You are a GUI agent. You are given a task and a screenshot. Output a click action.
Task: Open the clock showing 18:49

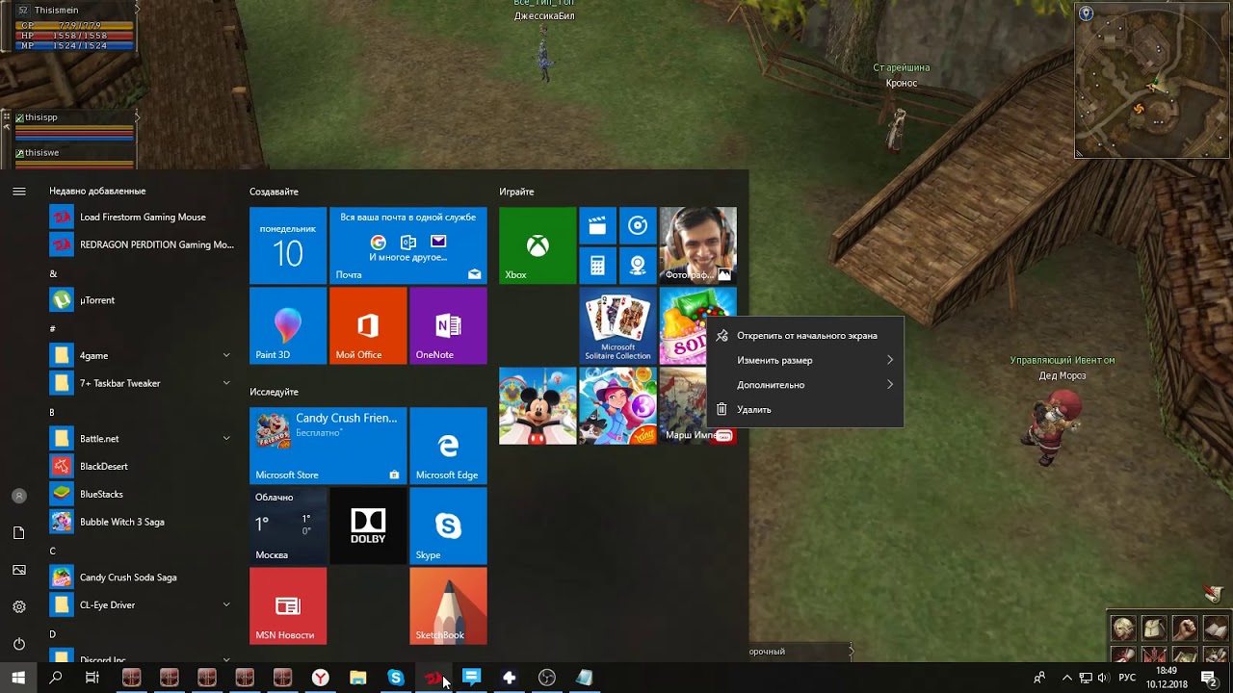[x=1167, y=678]
